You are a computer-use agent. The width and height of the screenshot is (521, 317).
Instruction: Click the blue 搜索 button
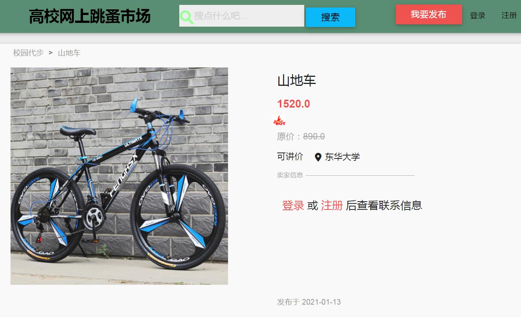(x=330, y=17)
